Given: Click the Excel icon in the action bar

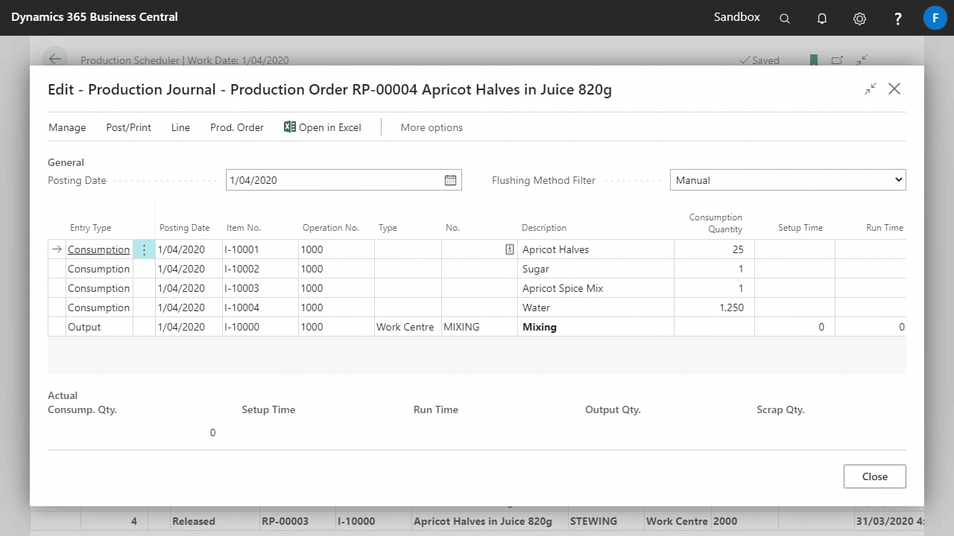Looking at the screenshot, I should click(290, 127).
